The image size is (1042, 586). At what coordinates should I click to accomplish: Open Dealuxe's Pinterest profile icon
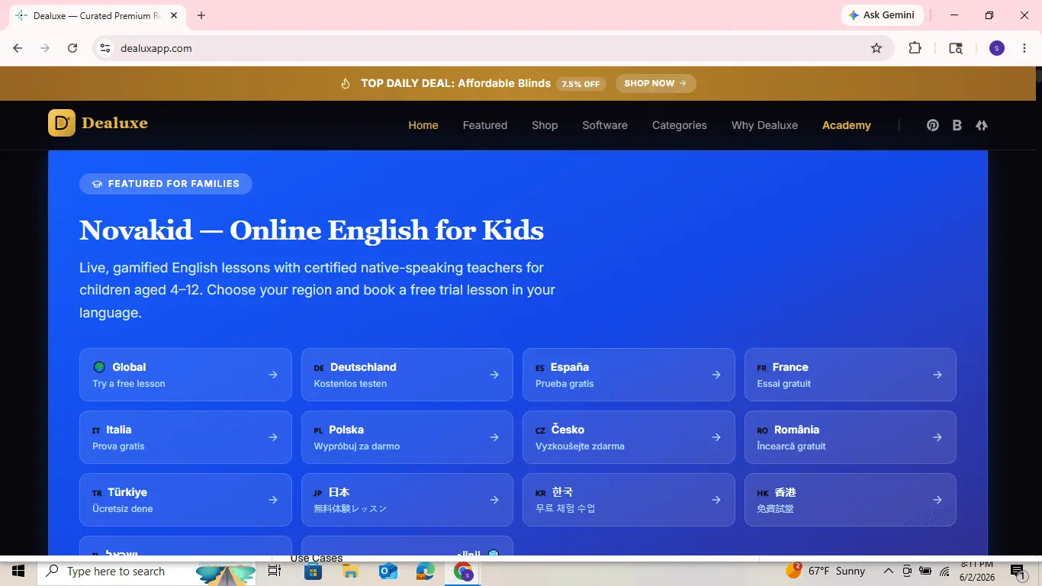click(x=933, y=125)
